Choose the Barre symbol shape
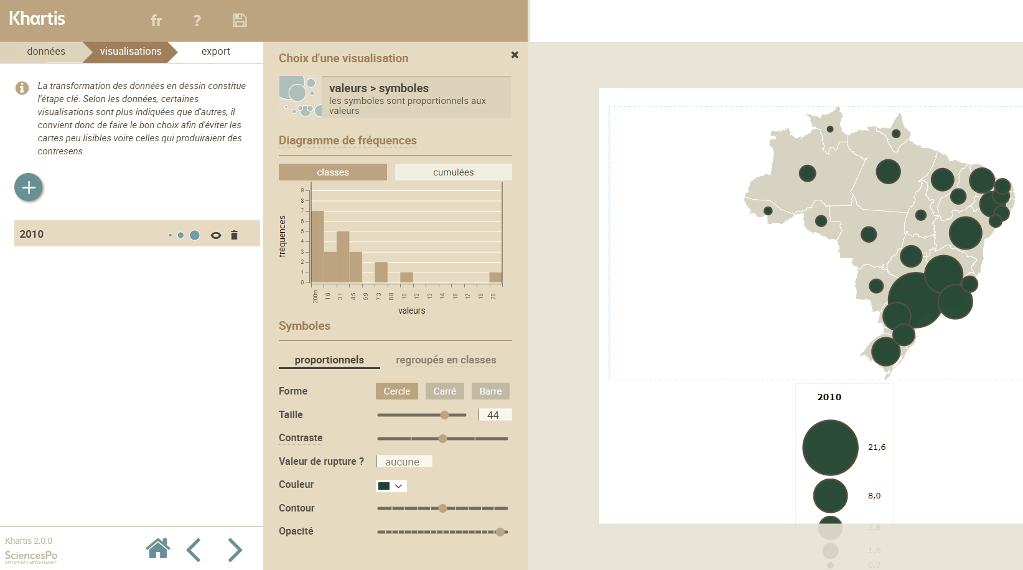This screenshot has width=1023, height=570. (x=490, y=391)
